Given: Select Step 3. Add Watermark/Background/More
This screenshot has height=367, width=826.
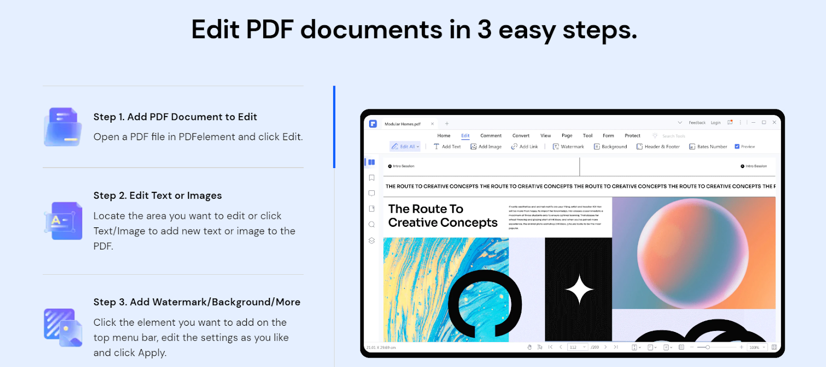Looking at the screenshot, I should click(197, 302).
